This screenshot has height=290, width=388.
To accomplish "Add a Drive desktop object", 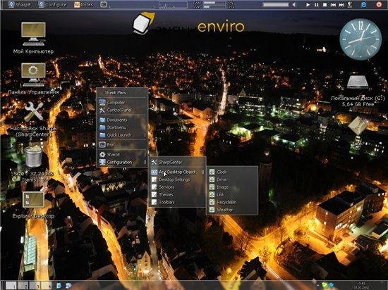I will [x=232, y=179].
